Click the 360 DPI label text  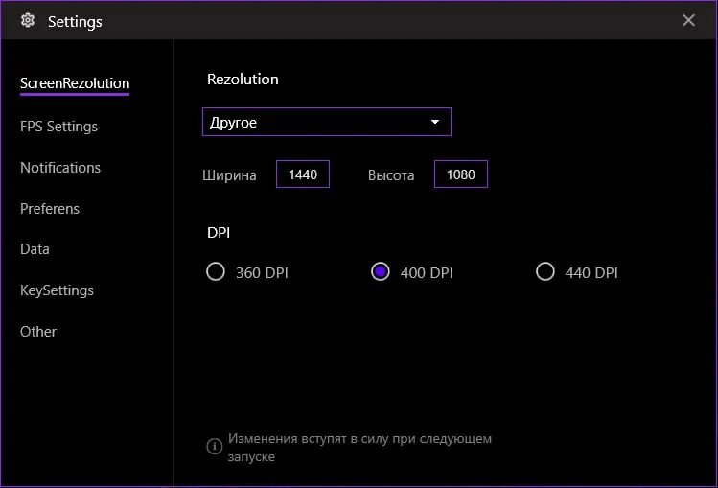point(262,273)
